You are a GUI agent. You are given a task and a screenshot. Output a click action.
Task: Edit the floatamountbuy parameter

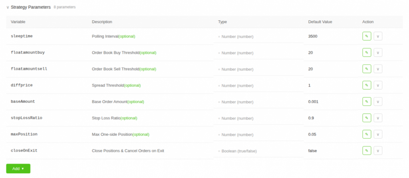coord(366,53)
